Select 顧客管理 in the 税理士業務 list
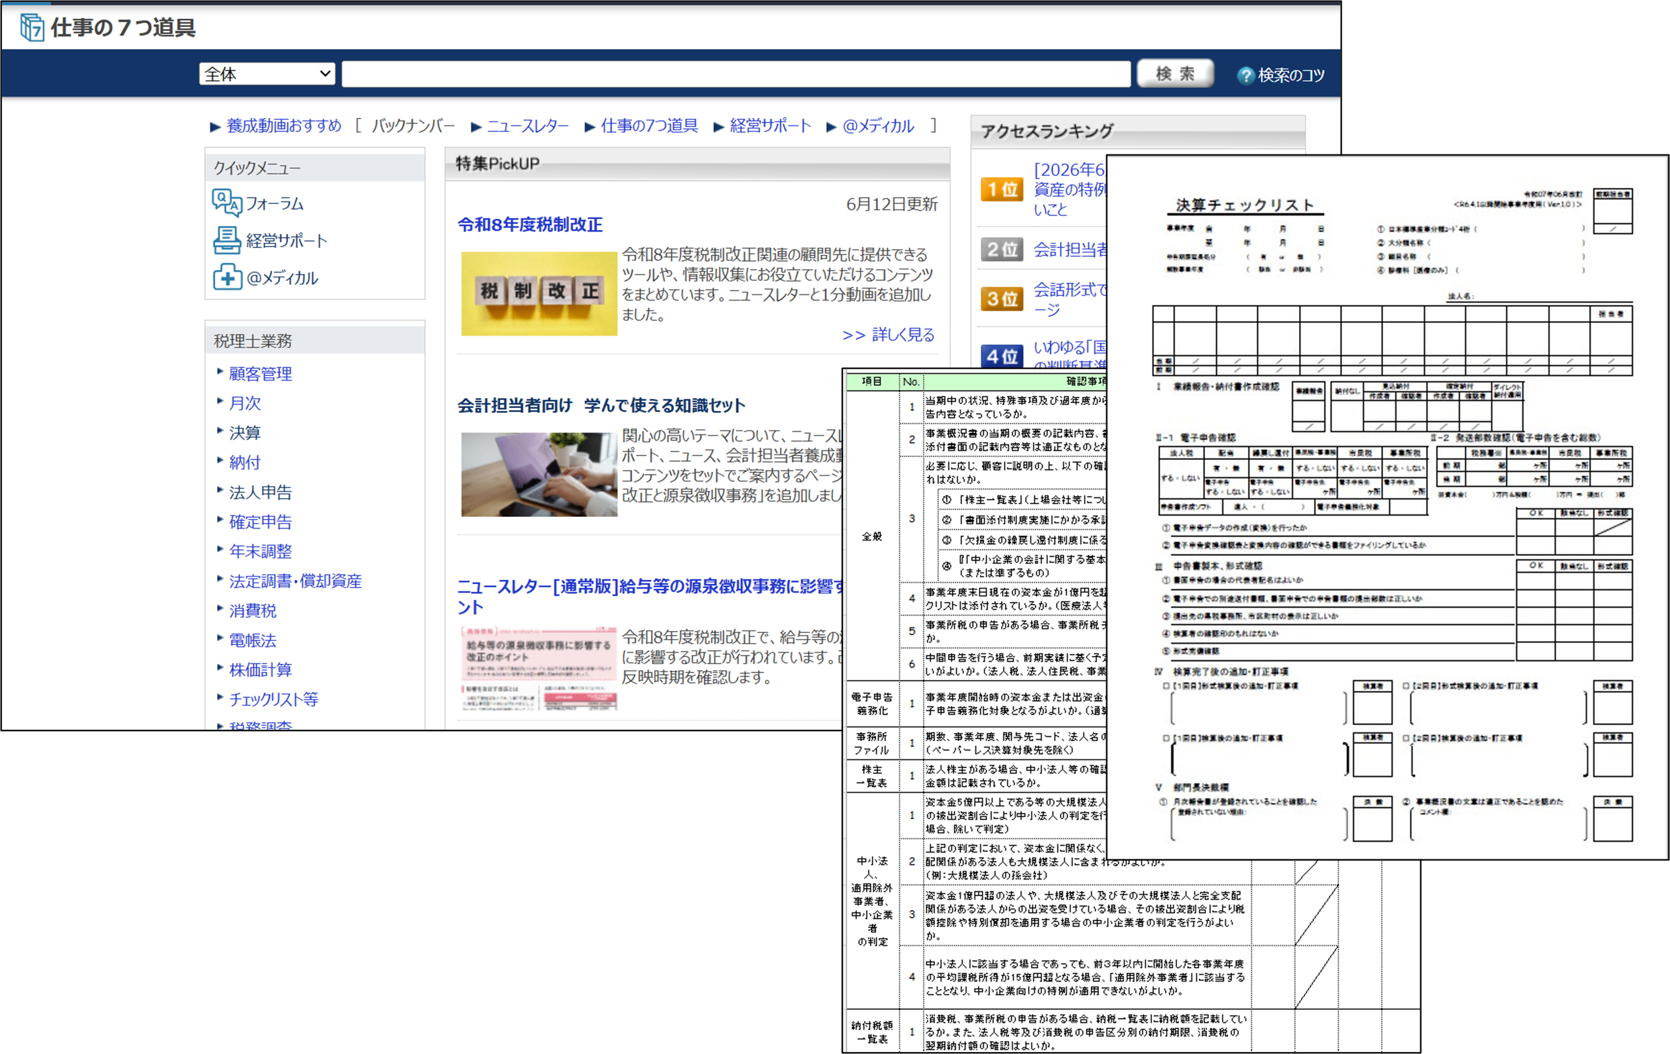1670x1054 pixels. 261,374
